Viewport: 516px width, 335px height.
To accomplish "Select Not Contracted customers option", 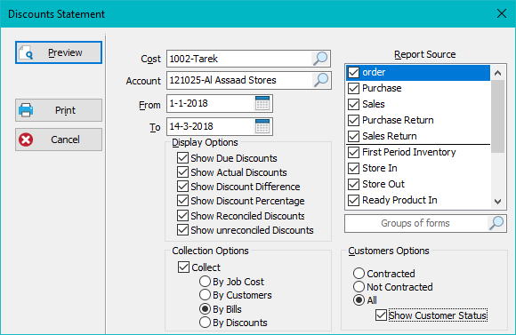I will pyautogui.click(x=359, y=287).
